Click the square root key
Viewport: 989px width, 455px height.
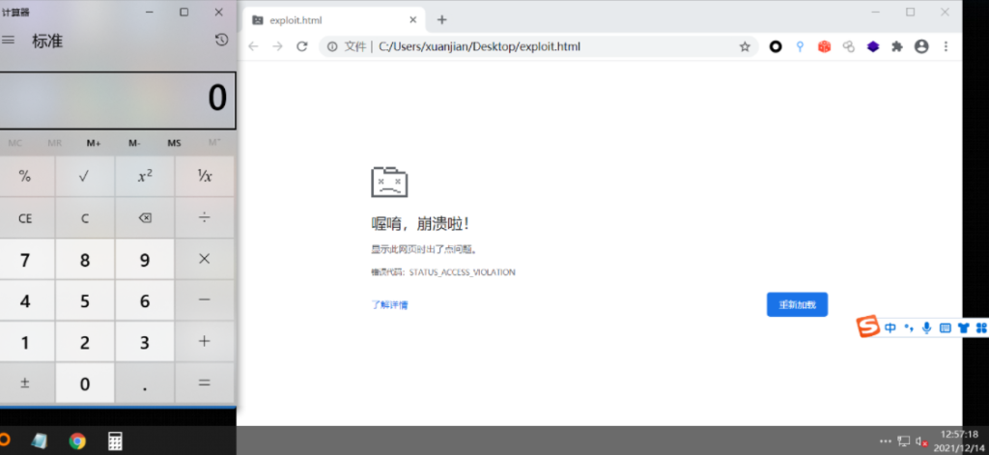click(x=85, y=176)
